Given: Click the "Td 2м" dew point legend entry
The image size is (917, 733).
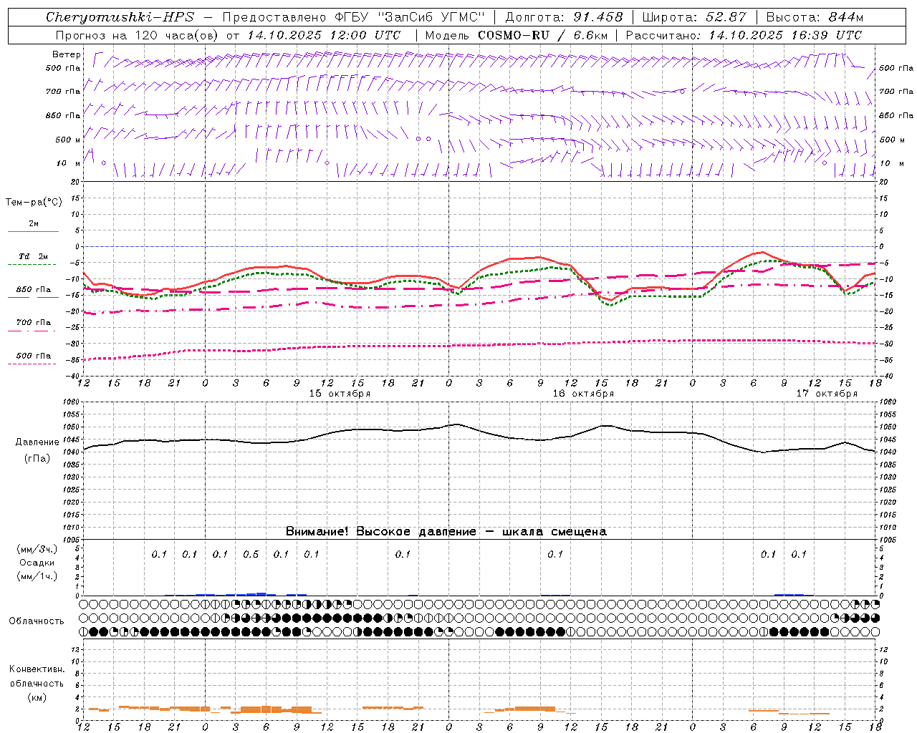Looking at the screenshot, I should tap(34, 256).
